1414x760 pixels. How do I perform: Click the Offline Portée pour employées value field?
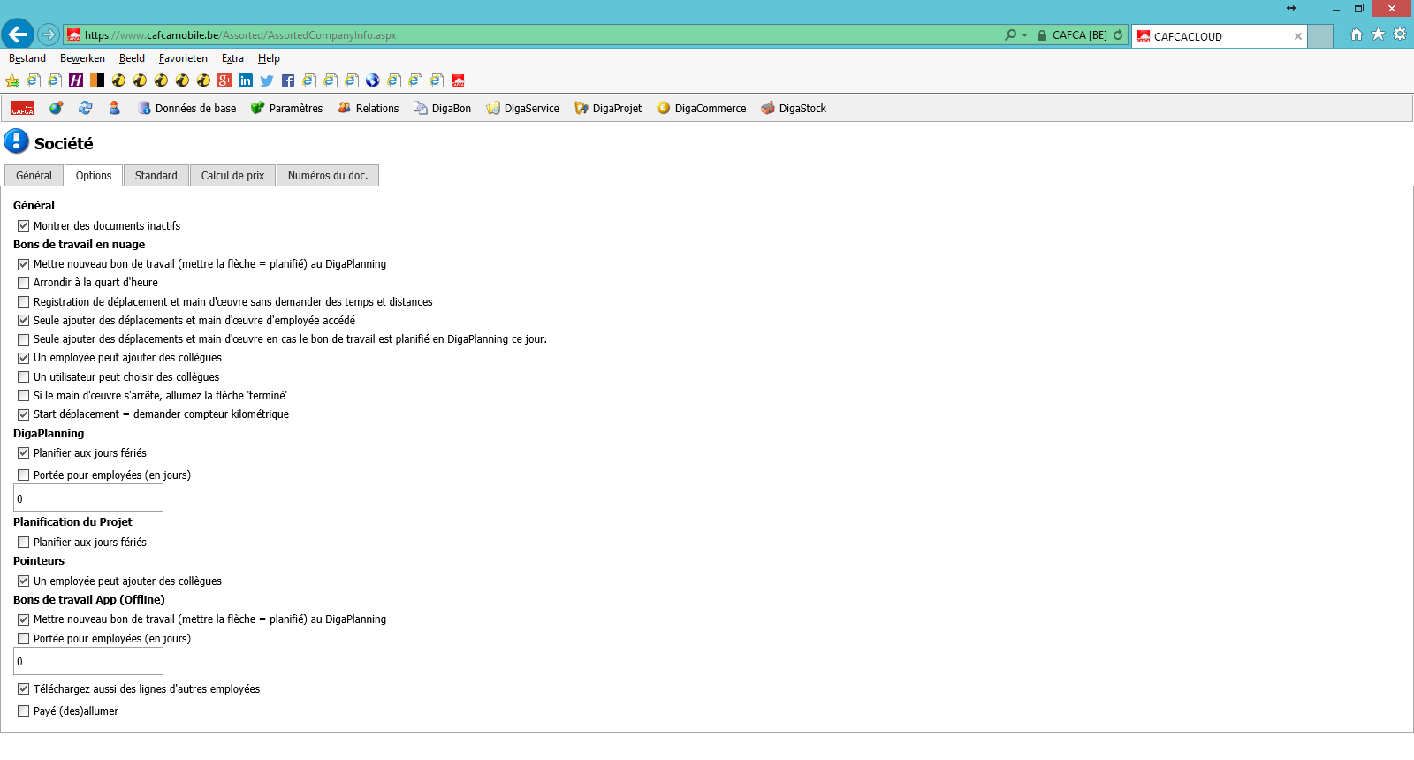click(x=88, y=661)
